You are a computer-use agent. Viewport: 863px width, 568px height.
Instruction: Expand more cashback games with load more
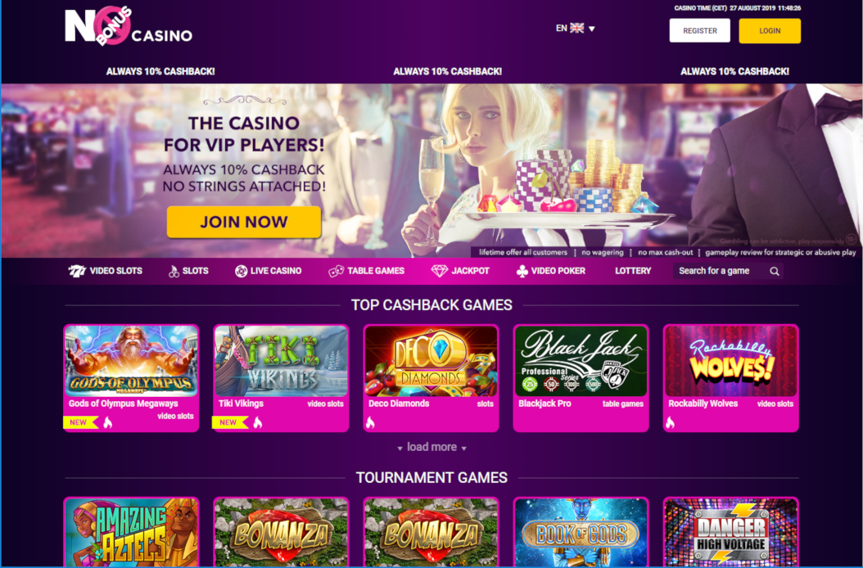pyautogui.click(x=432, y=447)
